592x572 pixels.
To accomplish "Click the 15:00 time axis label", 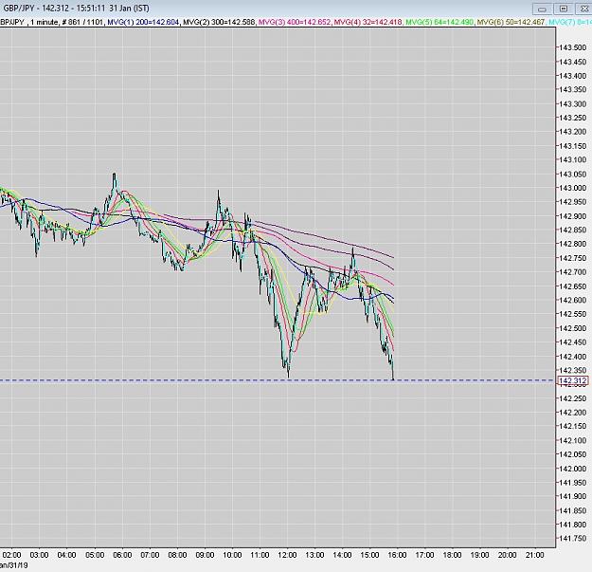I will point(369,555).
